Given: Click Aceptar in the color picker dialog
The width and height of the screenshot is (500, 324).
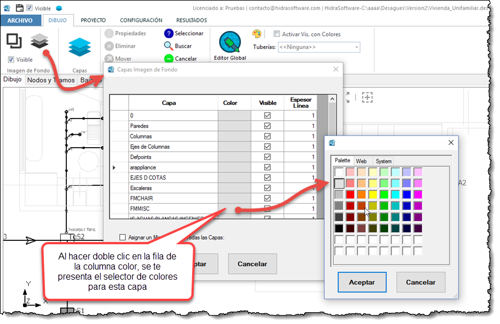Looking at the screenshot, I should click(362, 282).
